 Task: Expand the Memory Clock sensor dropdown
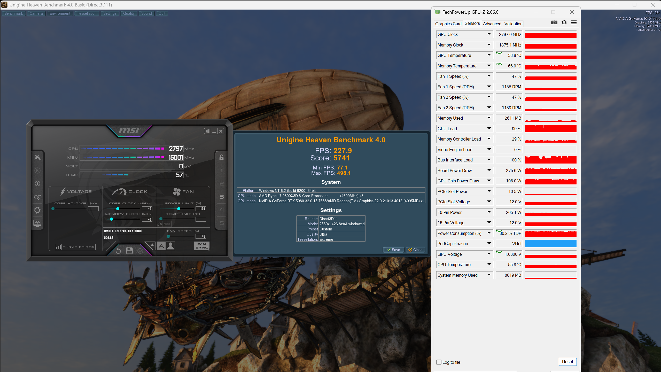(x=489, y=45)
